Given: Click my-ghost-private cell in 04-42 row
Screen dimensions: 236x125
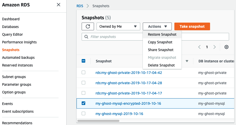Looking at the screenshot, I should 212,73.
